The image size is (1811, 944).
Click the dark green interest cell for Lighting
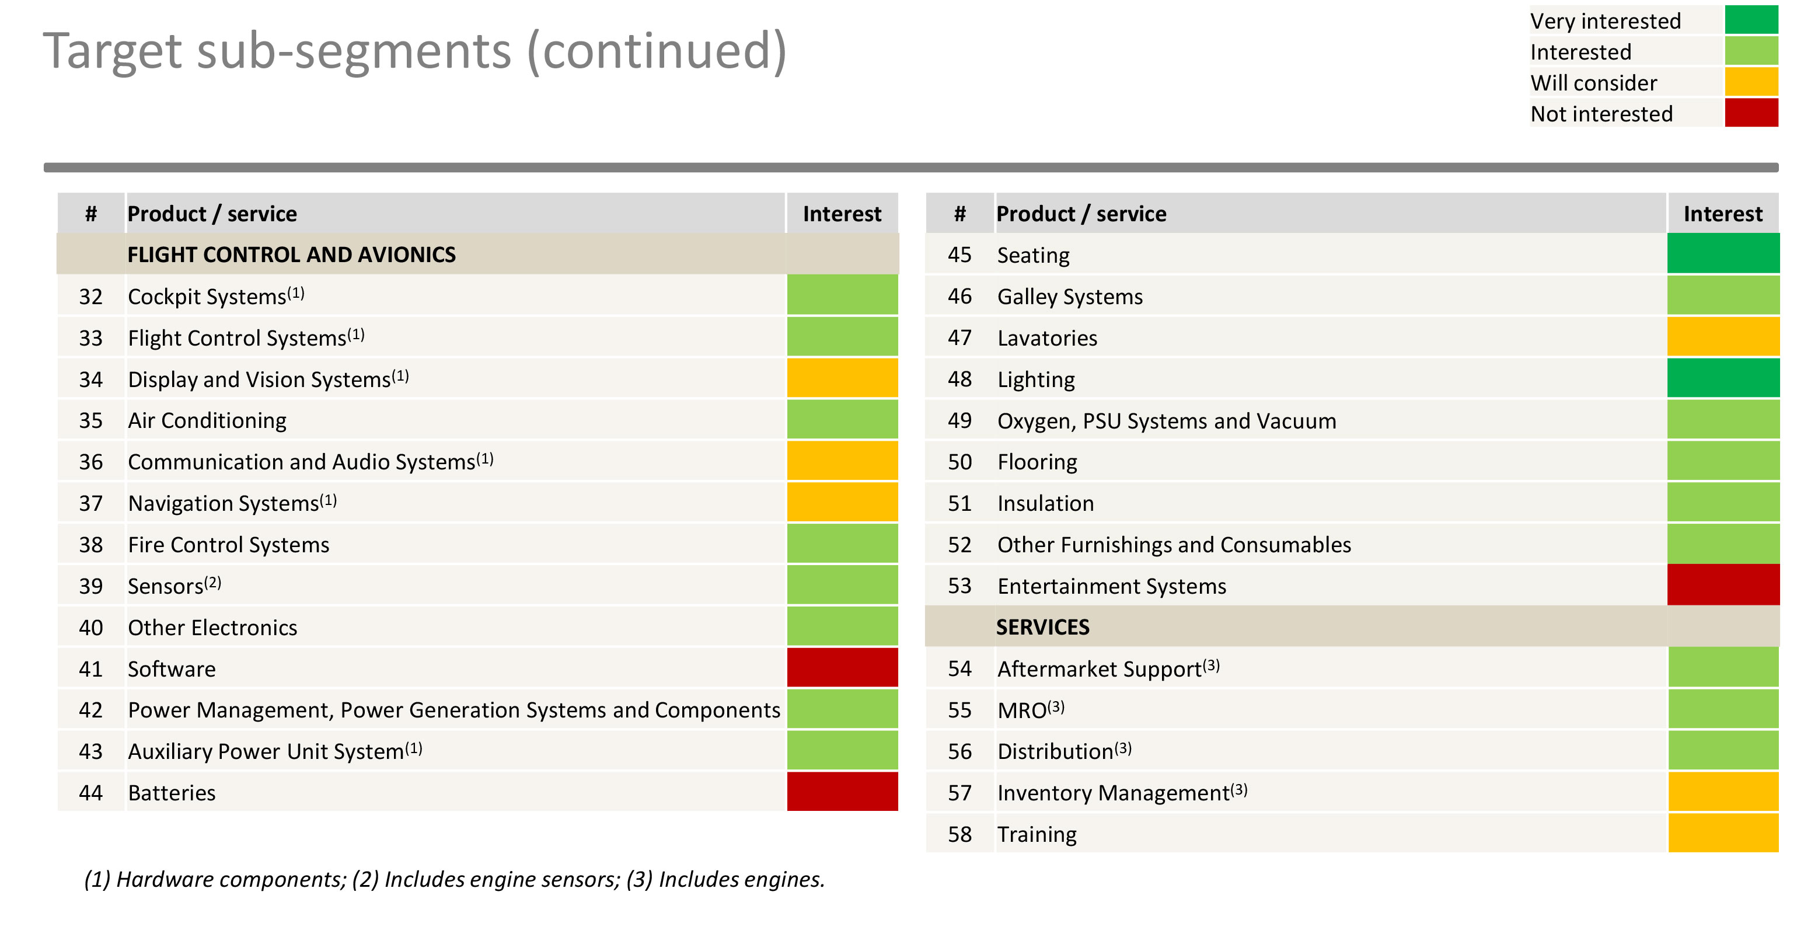click(x=1722, y=378)
